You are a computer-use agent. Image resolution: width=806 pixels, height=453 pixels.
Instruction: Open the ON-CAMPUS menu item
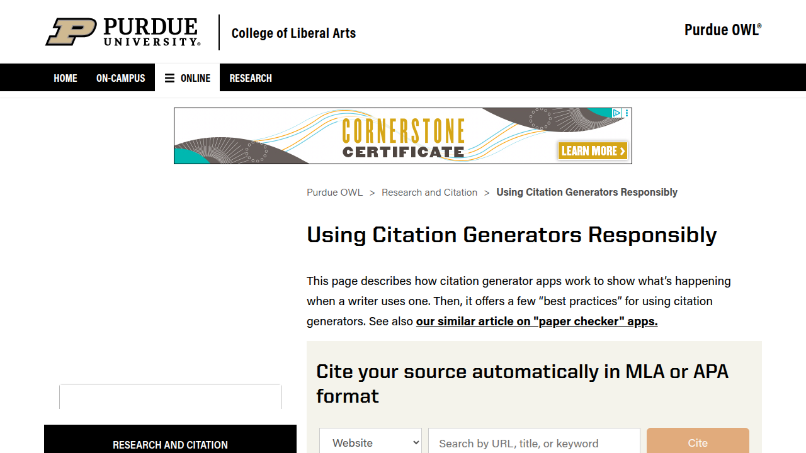point(121,78)
